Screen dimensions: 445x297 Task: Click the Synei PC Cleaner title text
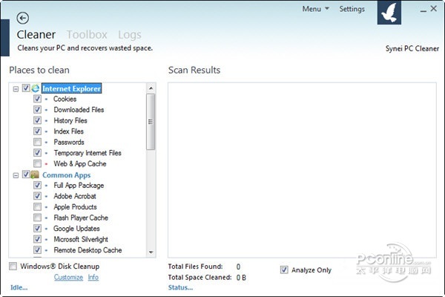click(412, 48)
